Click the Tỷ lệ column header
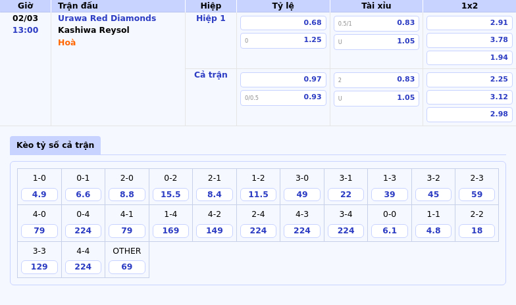Screen dimensions: 516x305 (283, 6)
